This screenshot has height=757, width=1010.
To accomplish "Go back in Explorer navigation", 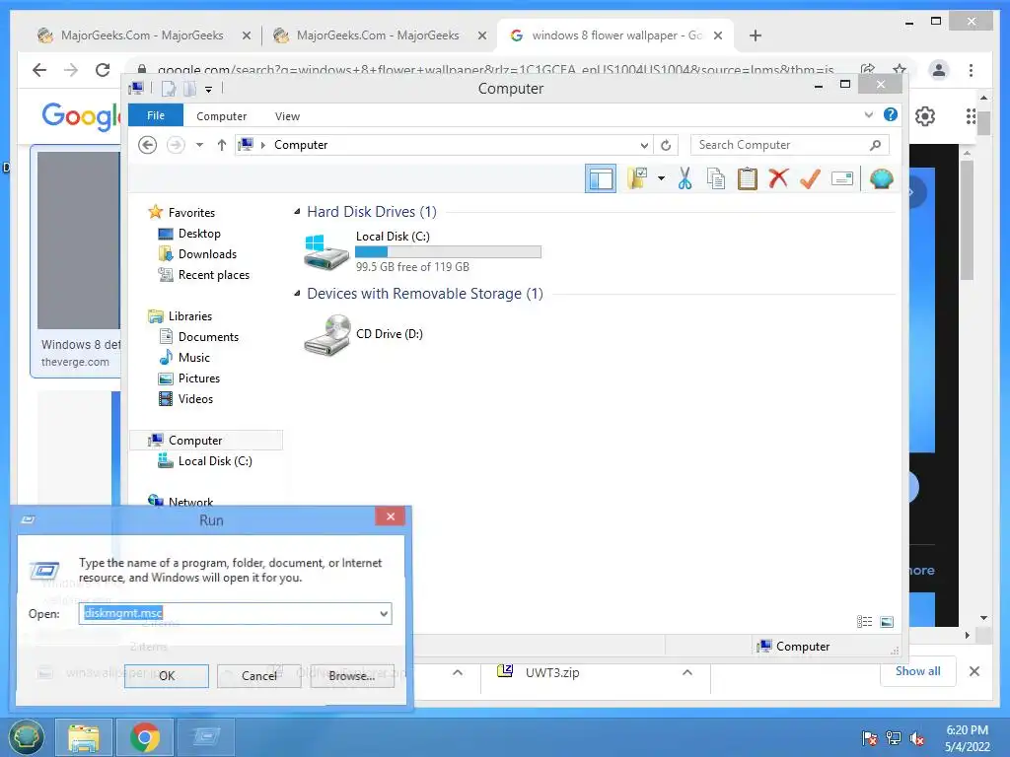I will pyautogui.click(x=148, y=145).
